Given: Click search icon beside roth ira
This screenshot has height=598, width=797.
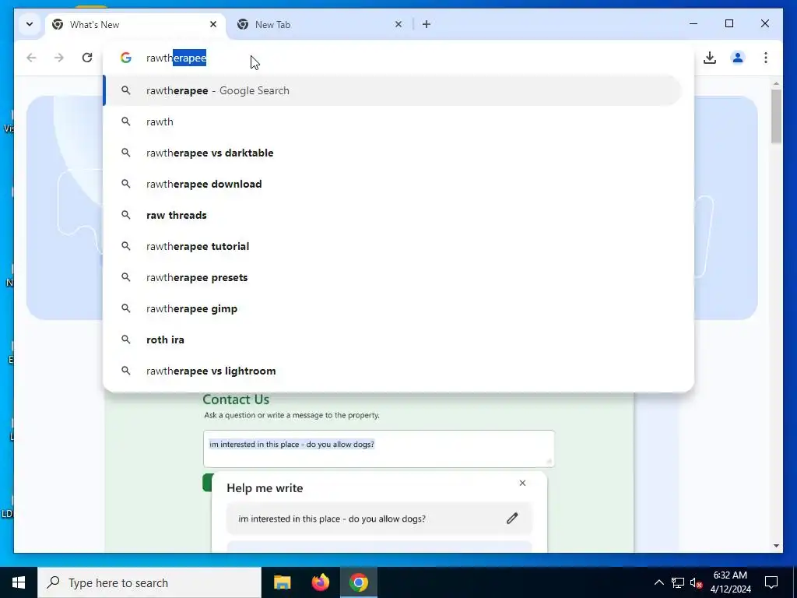Looking at the screenshot, I should pyautogui.click(x=125, y=339).
